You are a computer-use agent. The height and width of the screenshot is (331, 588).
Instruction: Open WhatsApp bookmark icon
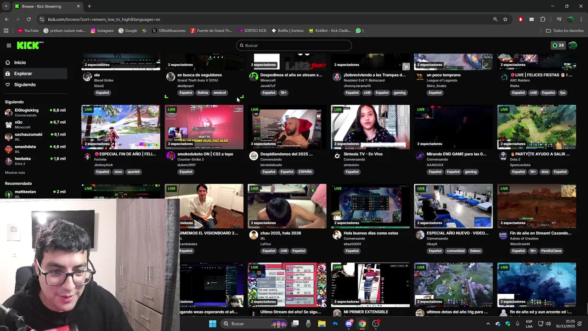[x=358, y=31]
